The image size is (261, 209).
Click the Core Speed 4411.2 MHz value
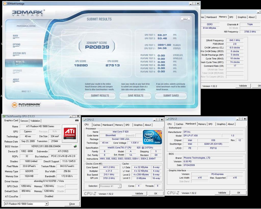109,167
